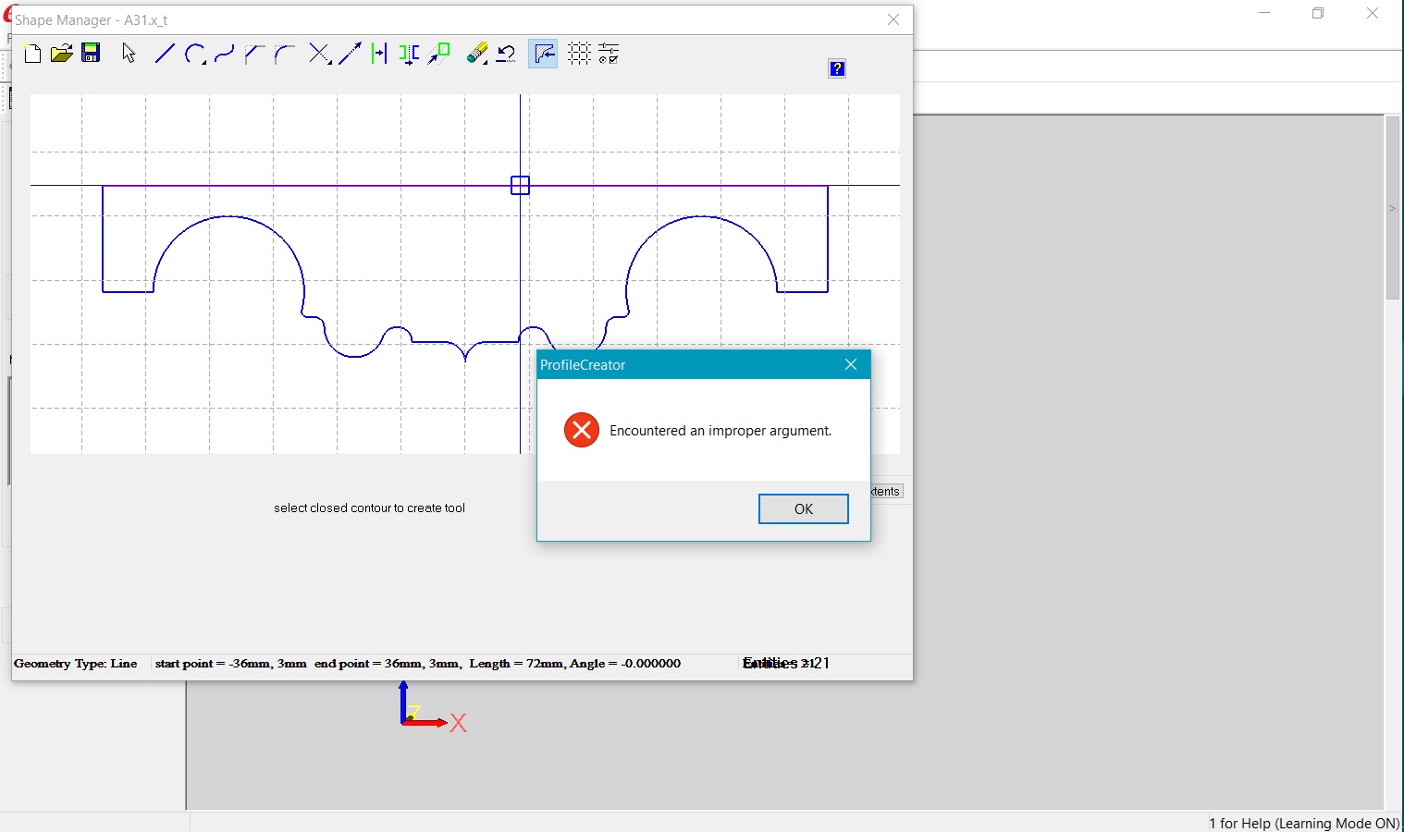Click the partially hidden Extents button
This screenshot has height=832, width=1404.
click(886, 492)
